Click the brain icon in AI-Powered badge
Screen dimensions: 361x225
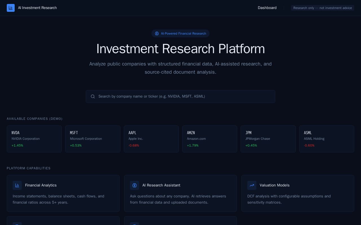click(x=157, y=33)
